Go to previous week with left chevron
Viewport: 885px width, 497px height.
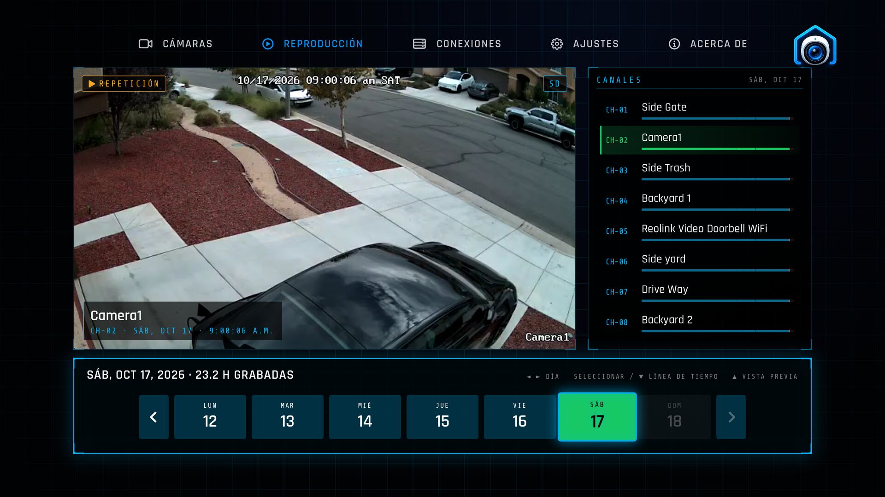[154, 417]
